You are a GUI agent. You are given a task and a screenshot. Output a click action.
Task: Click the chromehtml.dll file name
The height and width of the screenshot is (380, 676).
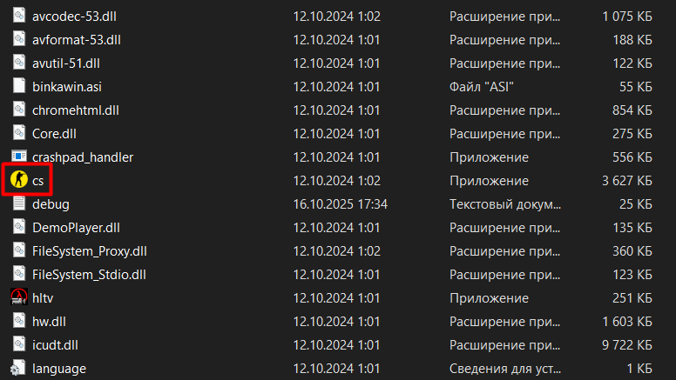pos(76,110)
